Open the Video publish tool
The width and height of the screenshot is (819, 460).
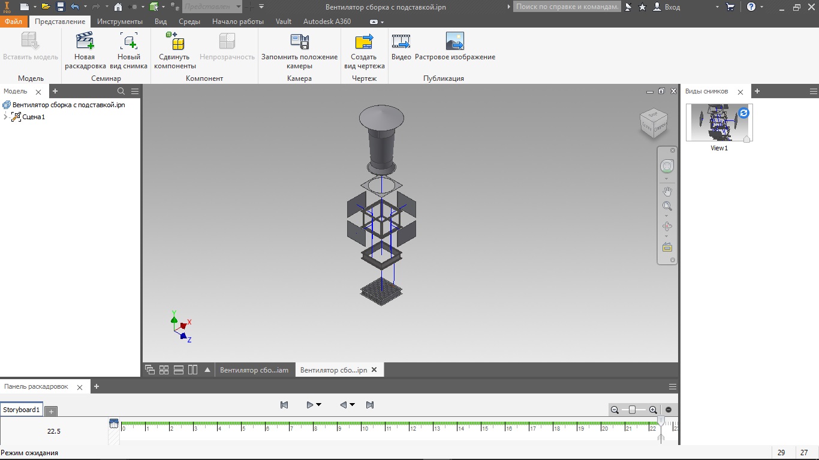pos(401,47)
